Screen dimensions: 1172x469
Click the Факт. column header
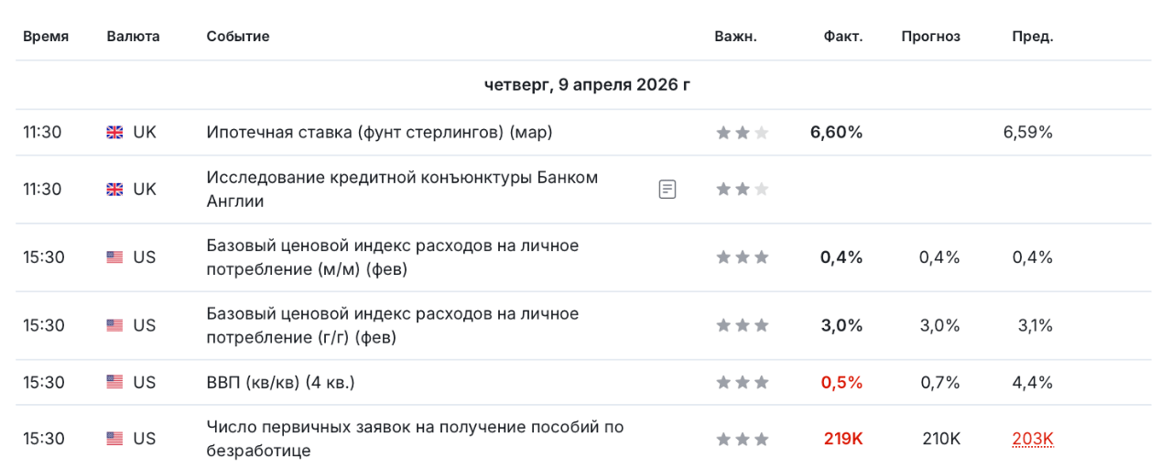click(x=843, y=37)
